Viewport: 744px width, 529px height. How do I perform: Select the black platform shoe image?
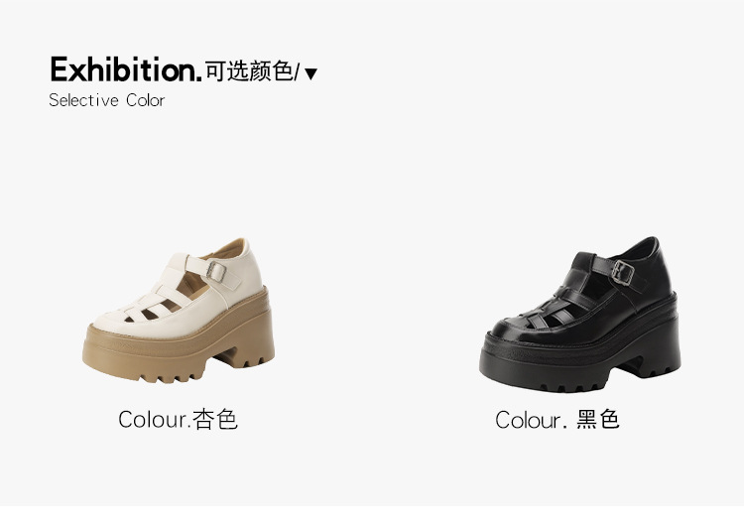point(580,315)
